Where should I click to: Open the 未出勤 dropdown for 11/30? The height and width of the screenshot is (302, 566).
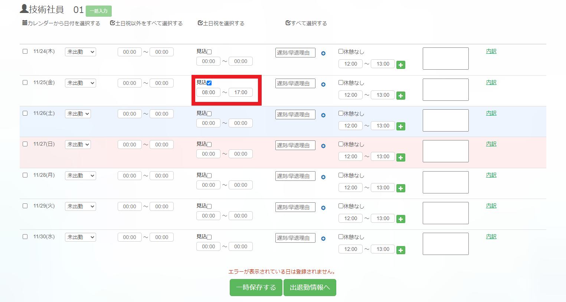pos(80,237)
